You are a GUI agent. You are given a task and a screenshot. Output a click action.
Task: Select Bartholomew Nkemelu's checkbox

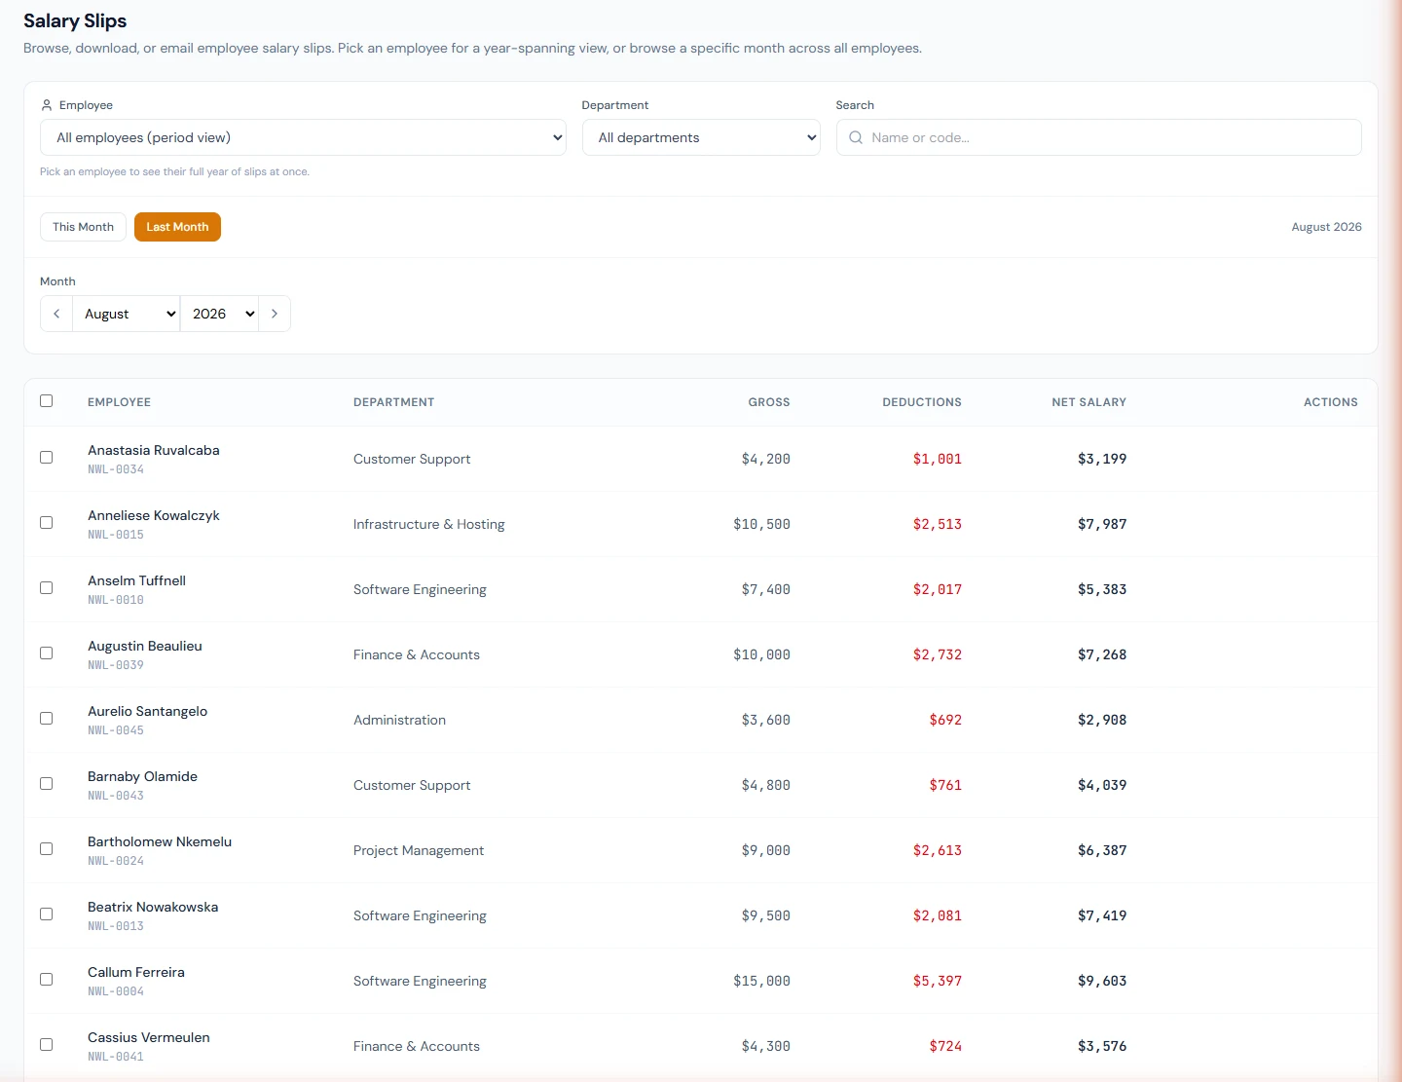click(46, 849)
